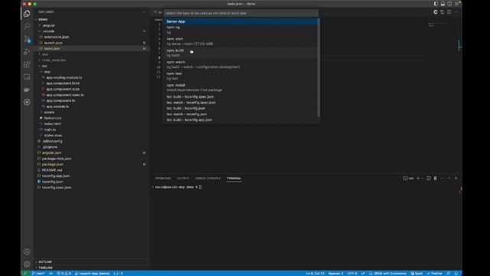Maximize the panel with the up chevron
The width and height of the screenshot is (490, 276).
pyautogui.click(x=449, y=179)
